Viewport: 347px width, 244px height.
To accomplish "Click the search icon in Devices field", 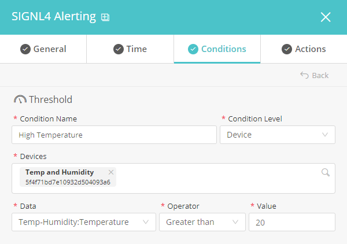I will click(x=326, y=172).
